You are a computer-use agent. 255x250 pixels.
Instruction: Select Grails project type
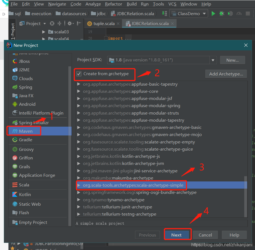40,167
